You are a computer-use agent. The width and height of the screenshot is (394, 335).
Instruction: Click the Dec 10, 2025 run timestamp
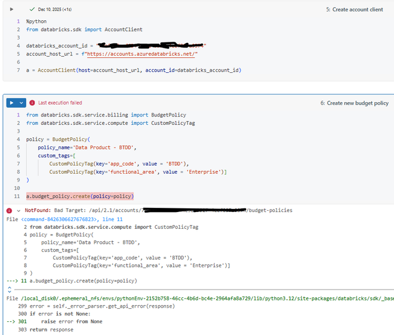pyautogui.click(x=53, y=10)
